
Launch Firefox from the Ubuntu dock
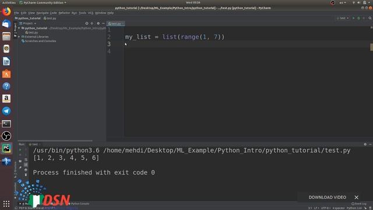[x=6, y=12]
